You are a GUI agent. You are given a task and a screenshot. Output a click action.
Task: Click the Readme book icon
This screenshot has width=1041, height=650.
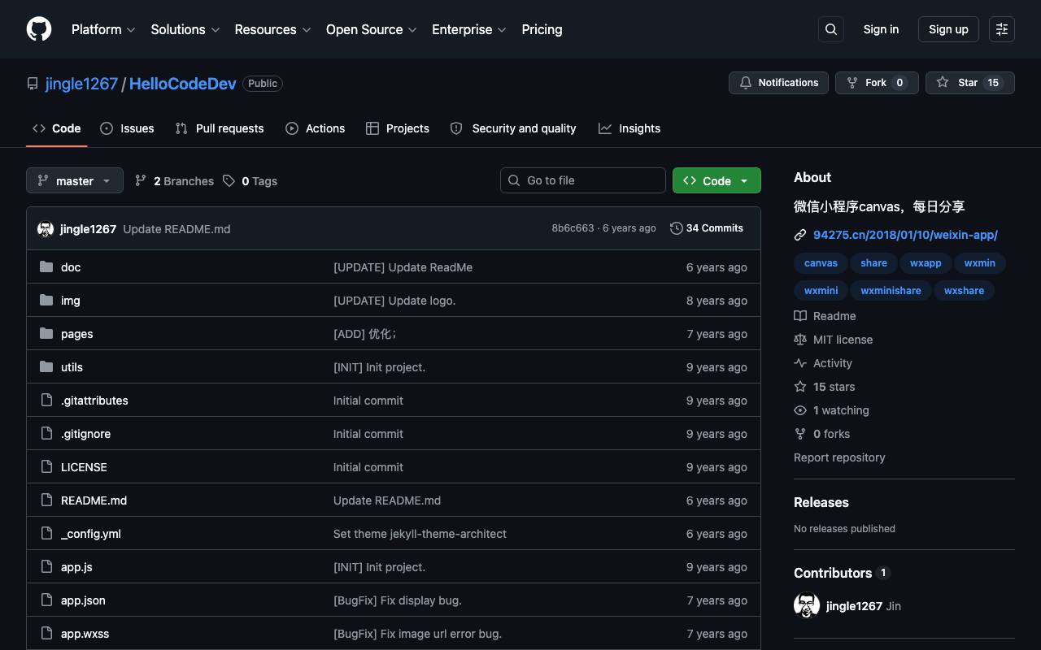point(800,316)
